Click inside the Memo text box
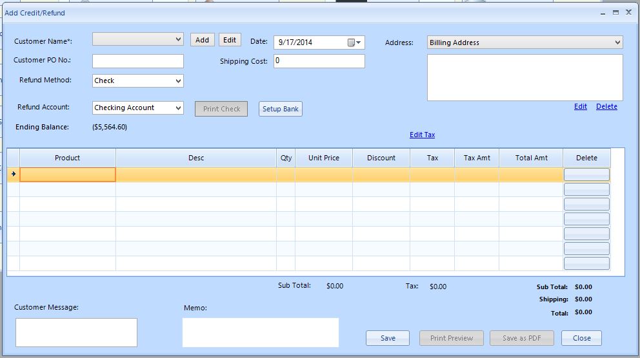This screenshot has height=358, width=640. pyautogui.click(x=261, y=332)
